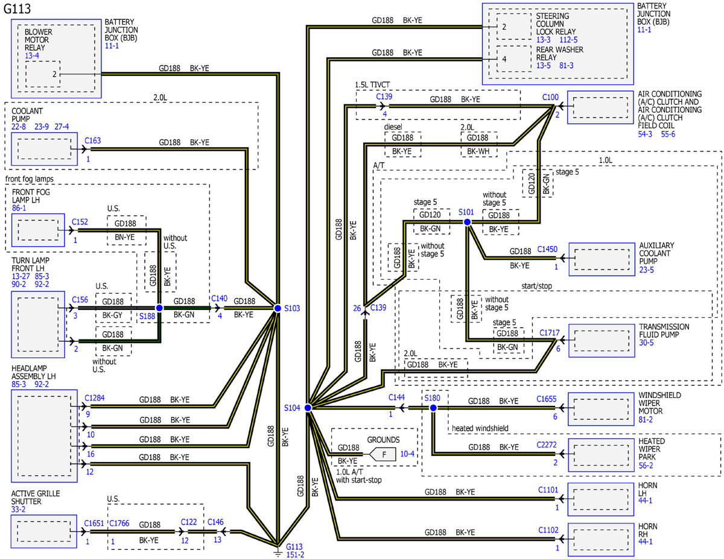Select connector label C122
The width and height of the screenshot is (724, 559).
189,524
